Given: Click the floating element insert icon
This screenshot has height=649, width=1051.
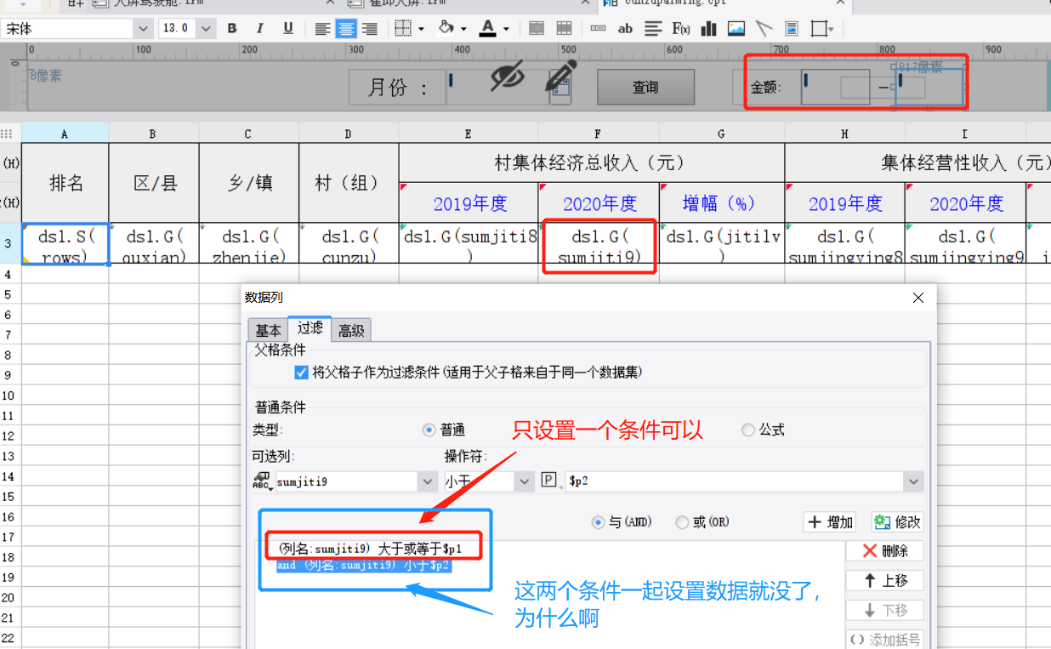Looking at the screenshot, I should [x=819, y=28].
